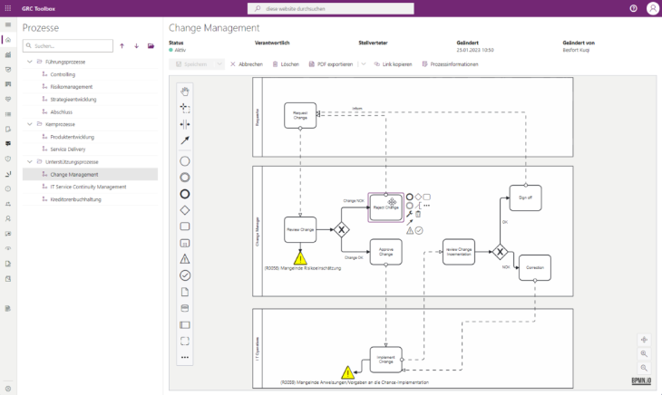The height and width of the screenshot is (395, 662).
Task: Zoom in on the diagram
Action: 644,353
